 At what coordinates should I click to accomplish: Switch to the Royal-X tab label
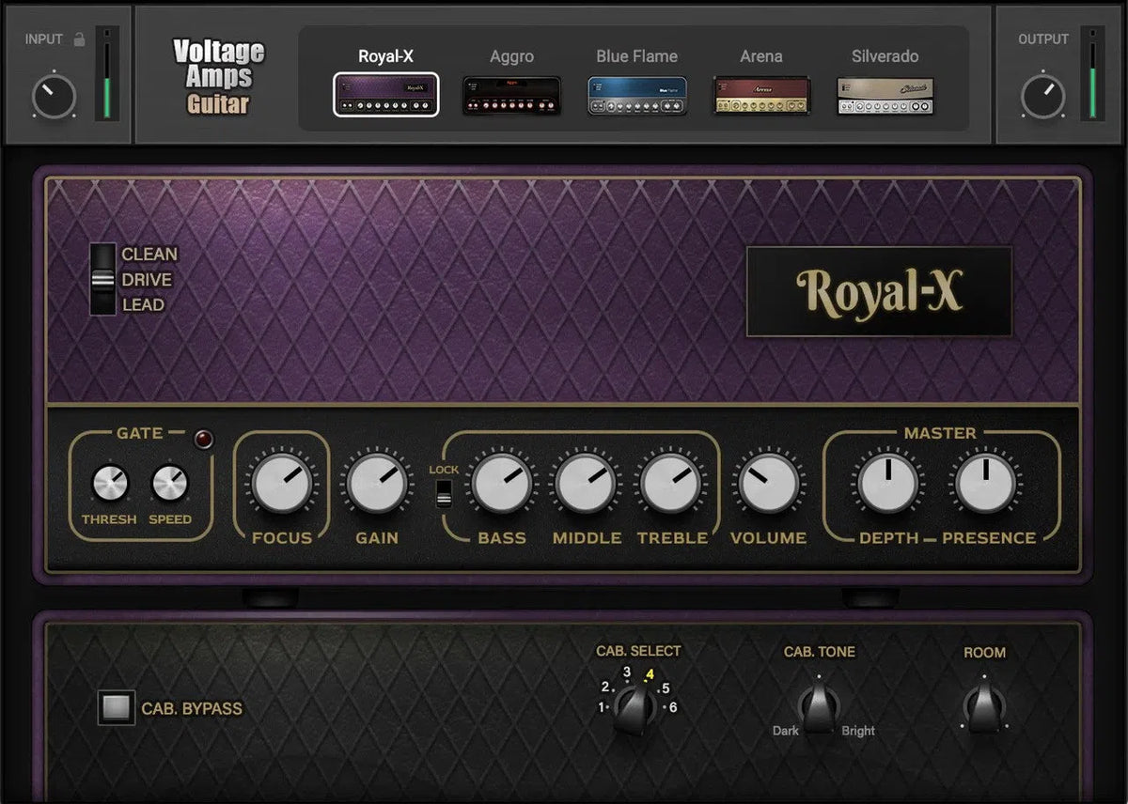388,56
